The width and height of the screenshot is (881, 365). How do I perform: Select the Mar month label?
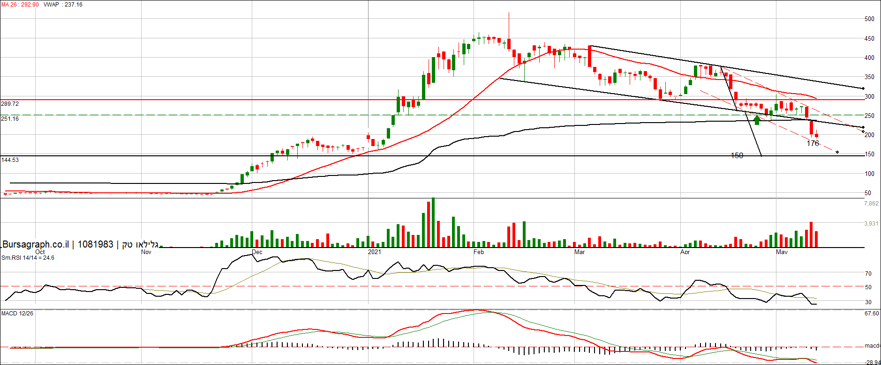580,252
